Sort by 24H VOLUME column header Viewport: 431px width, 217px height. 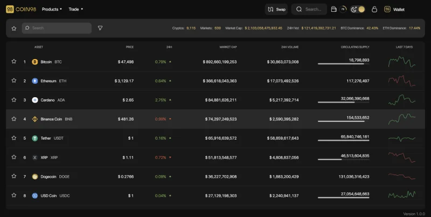290,47
